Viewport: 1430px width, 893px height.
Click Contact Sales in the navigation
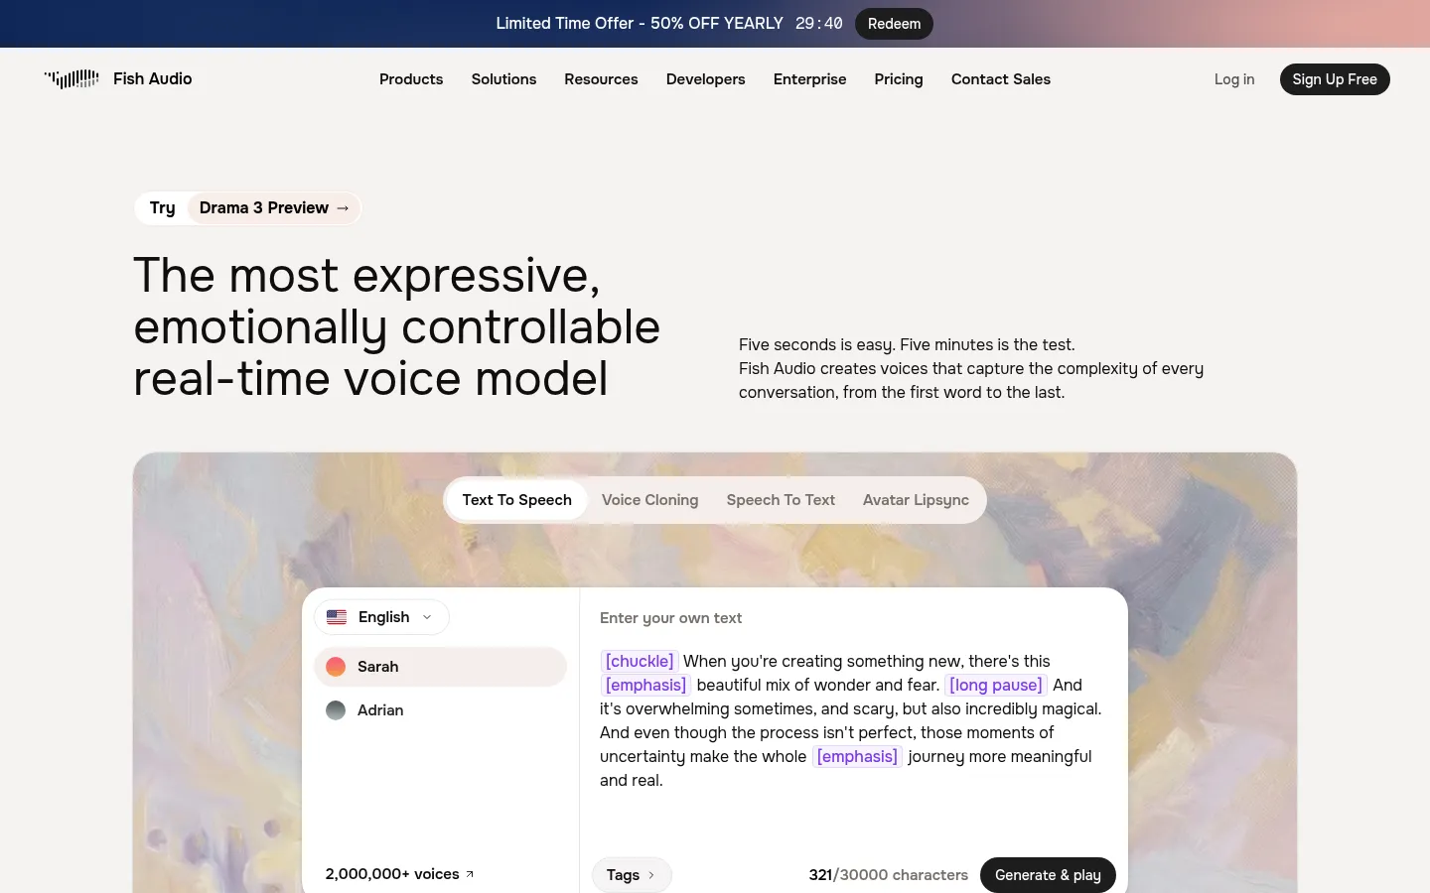(x=1001, y=79)
